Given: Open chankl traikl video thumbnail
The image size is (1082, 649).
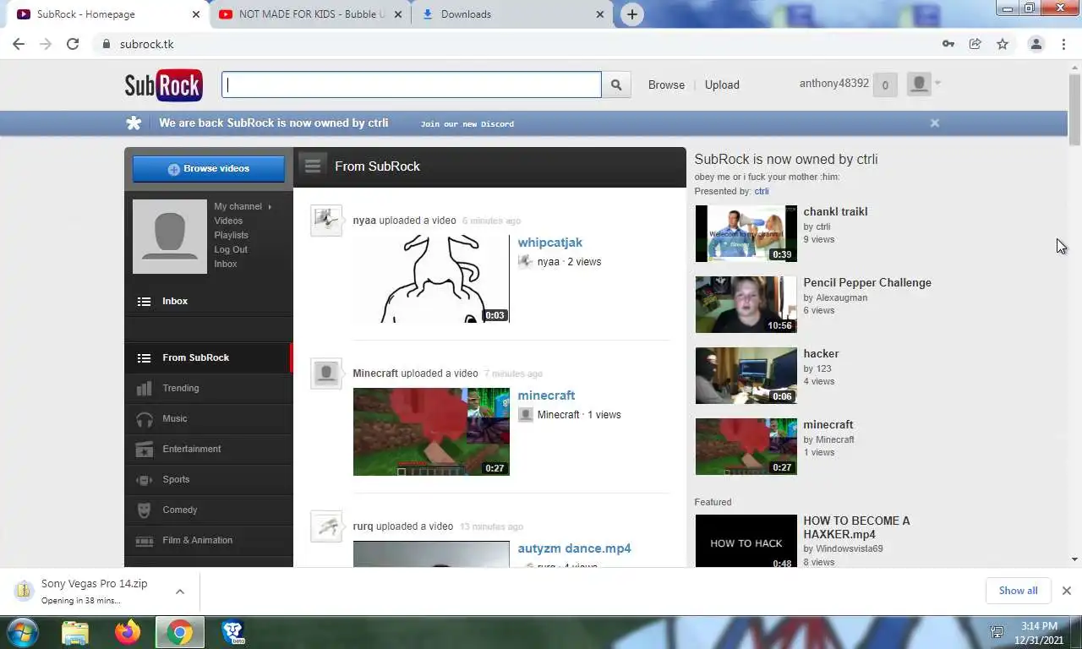Looking at the screenshot, I should 746,233.
